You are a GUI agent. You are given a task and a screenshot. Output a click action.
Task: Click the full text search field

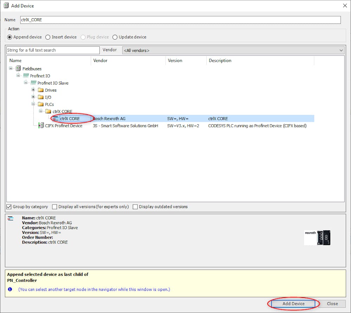(53, 50)
